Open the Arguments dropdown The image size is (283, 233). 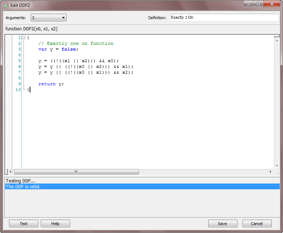[48, 18]
